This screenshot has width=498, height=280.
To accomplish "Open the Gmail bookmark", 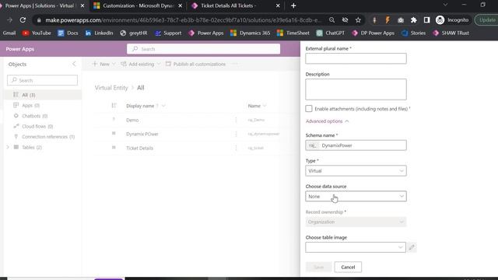I will [9, 33].
